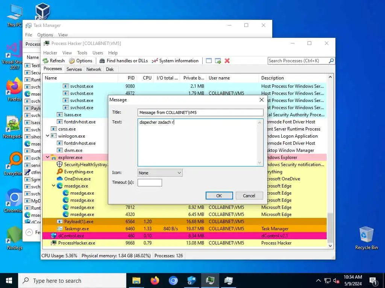This screenshot has height=288, width=385.
Task: Collapse the winlogon.exe tree node
Action: [48, 136]
